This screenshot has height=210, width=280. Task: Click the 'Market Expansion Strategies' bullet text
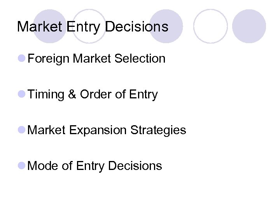pyautogui.click(x=107, y=130)
